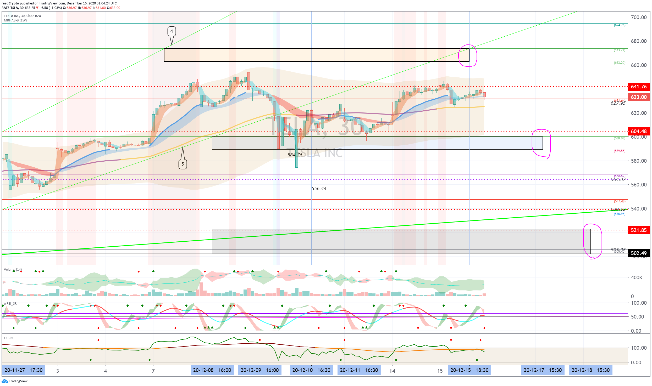Open the TradingView link beside the logo

18,381
